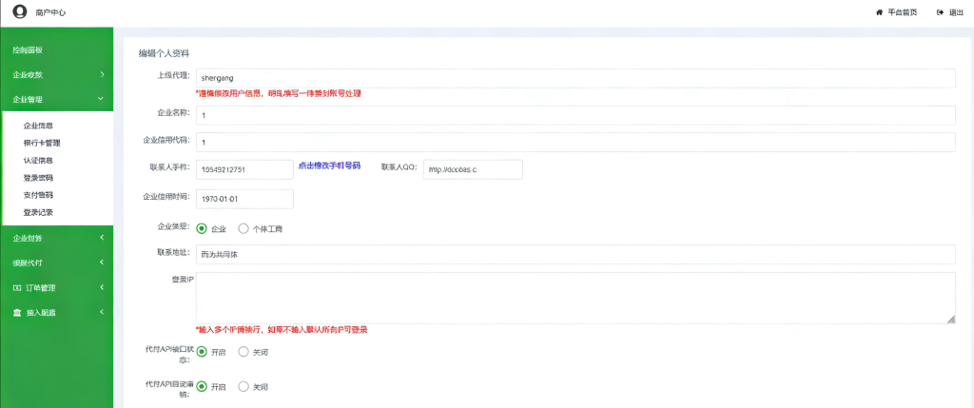Image resolution: width=974 pixels, height=408 pixels.
Task: Click the 联系人QQ input field
Action: click(473, 169)
